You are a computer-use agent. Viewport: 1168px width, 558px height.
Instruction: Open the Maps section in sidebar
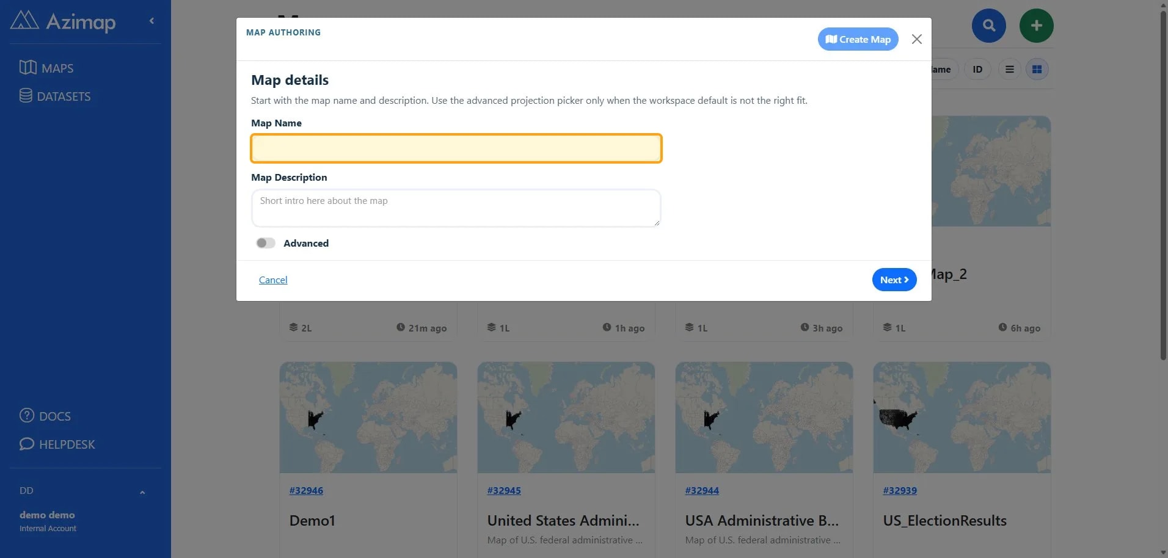pos(46,68)
